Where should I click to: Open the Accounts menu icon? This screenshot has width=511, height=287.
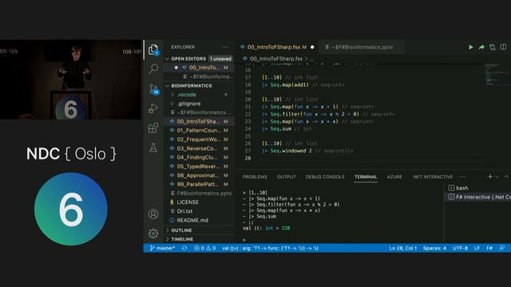153,214
